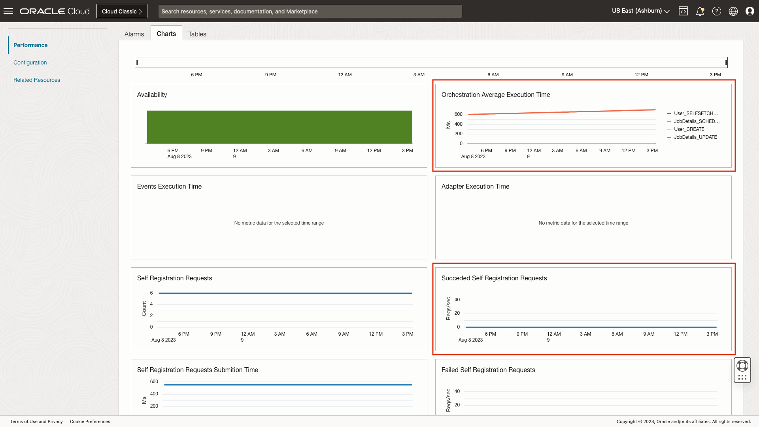Image resolution: width=759 pixels, height=427 pixels.
Task: Switch to the Alarms tab
Action: (x=134, y=34)
